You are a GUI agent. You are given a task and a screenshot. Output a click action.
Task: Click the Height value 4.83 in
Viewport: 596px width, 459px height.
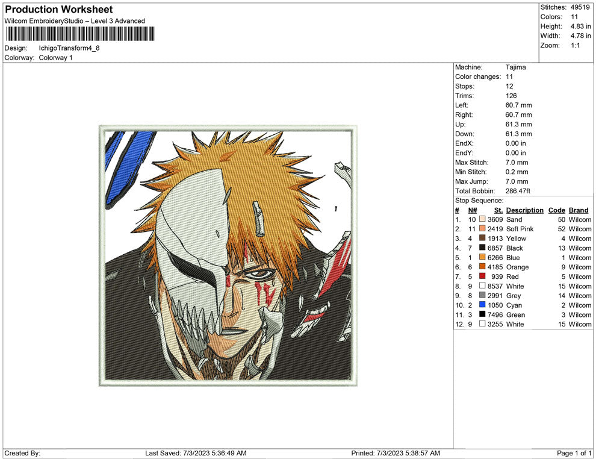pyautogui.click(x=580, y=27)
